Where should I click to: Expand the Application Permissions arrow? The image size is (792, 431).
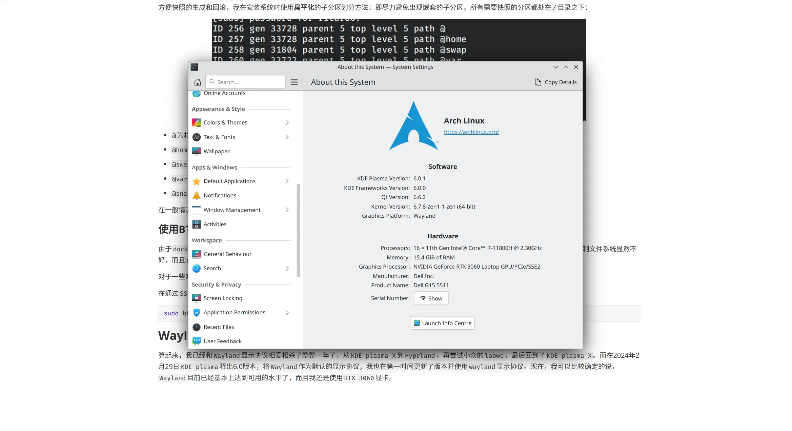click(287, 313)
